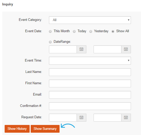Select the Show All radio button
Screen dimensions: 141x135
pyautogui.click(x=113, y=31)
